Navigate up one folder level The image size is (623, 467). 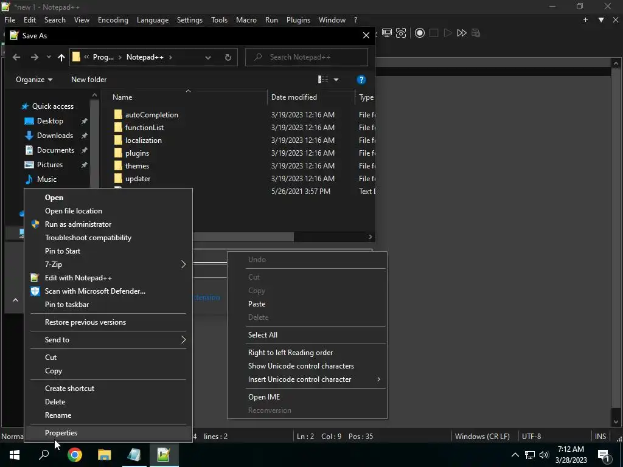[61, 57]
